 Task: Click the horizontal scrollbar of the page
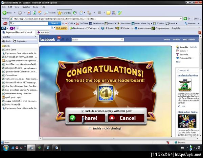pyautogui.click(x=114, y=138)
